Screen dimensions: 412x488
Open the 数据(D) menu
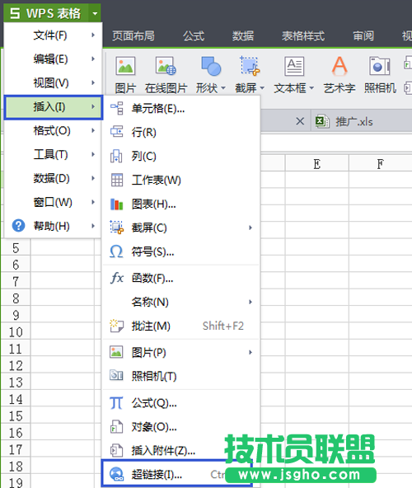click(x=54, y=178)
